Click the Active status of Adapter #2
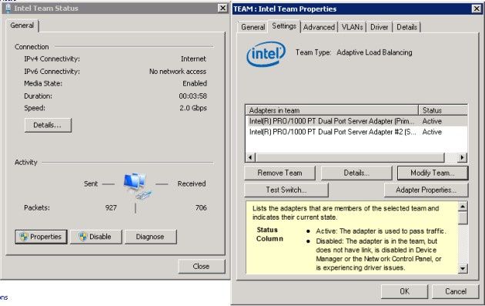The image size is (485, 306). (432, 133)
